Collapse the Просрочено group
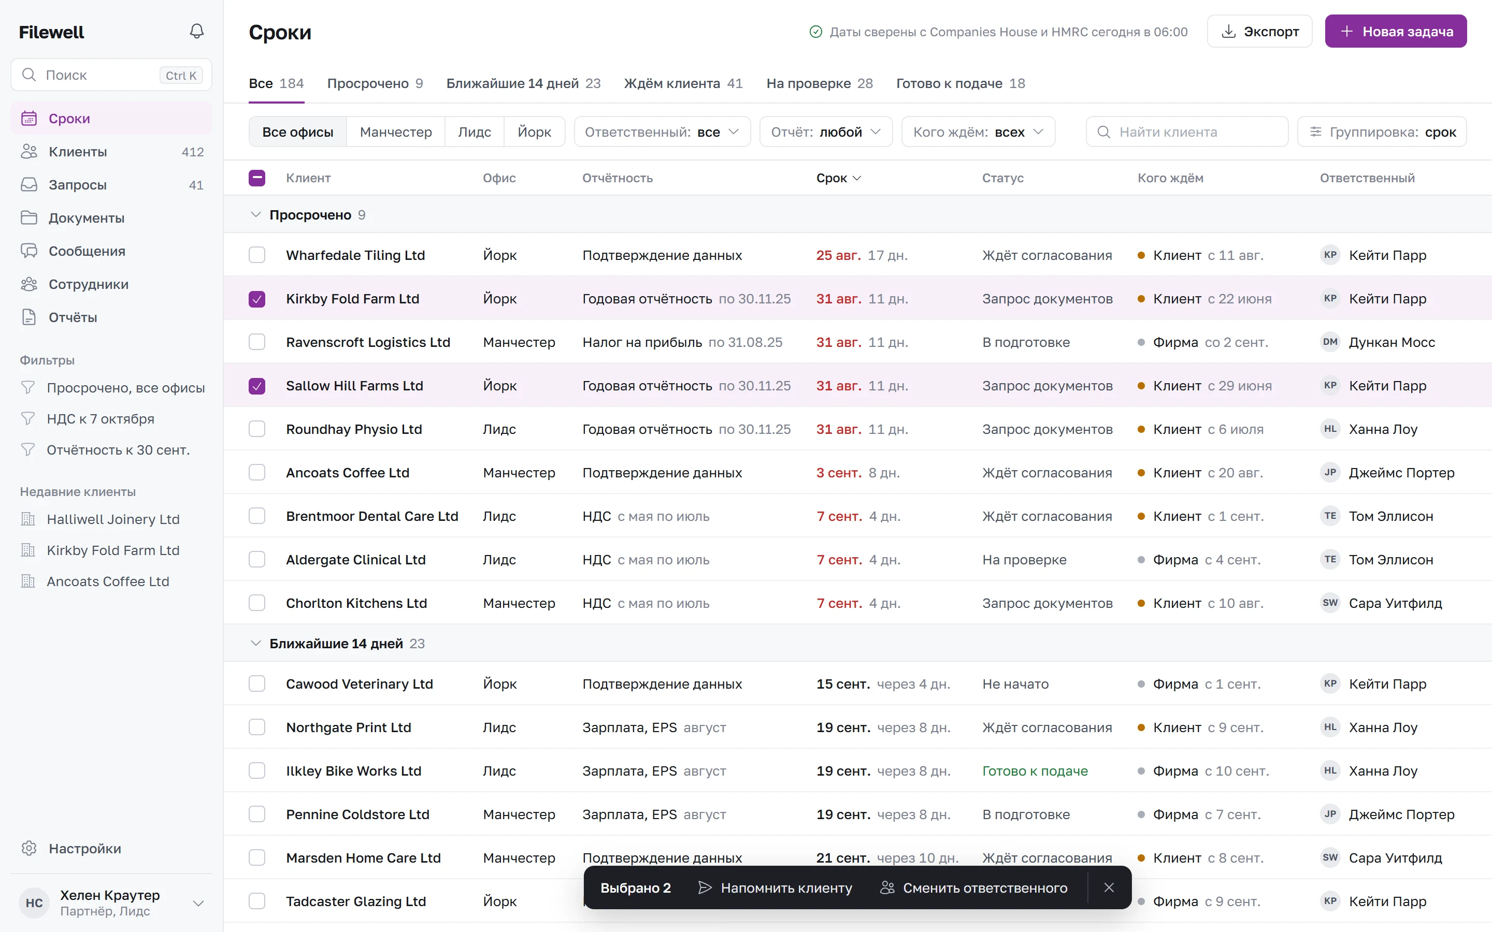This screenshot has width=1492, height=932. (x=255, y=214)
